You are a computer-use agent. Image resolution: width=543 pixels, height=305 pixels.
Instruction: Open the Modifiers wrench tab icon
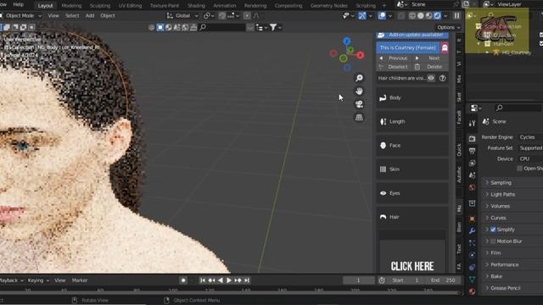coord(472,230)
